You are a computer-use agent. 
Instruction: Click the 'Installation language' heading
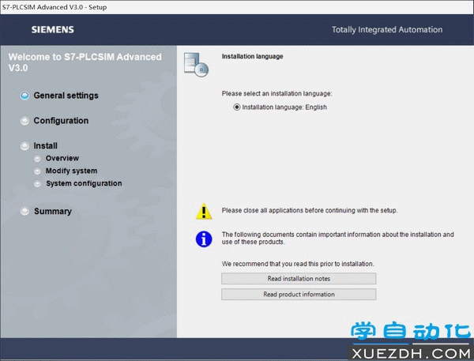tap(253, 56)
